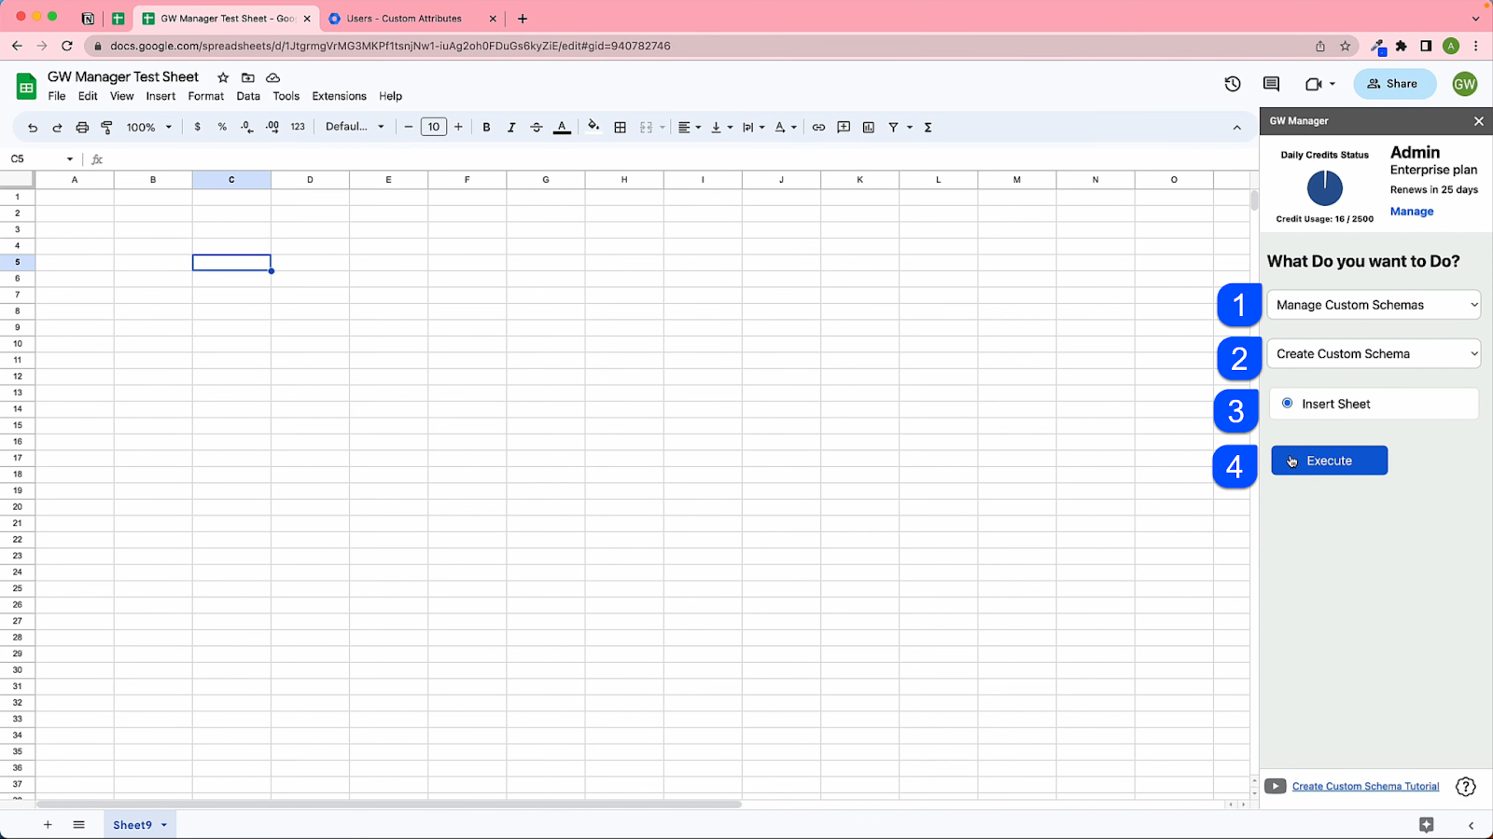Screen dimensions: 1493x839
Task: Open the Insert menu
Action: pyautogui.click(x=160, y=96)
